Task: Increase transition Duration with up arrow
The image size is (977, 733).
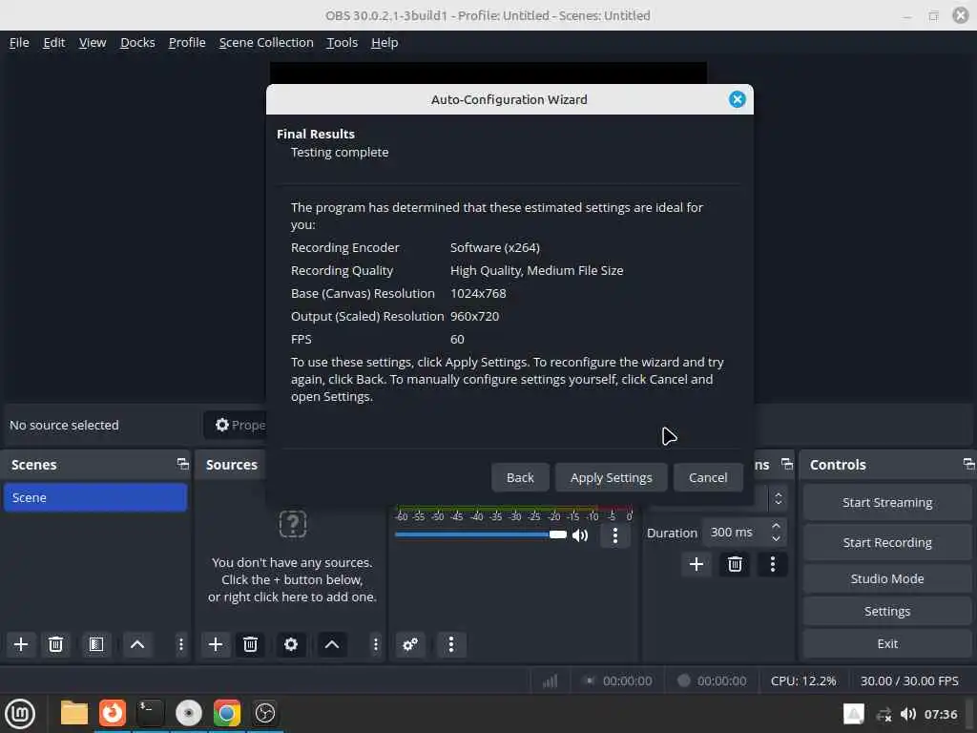Action: pos(776,526)
